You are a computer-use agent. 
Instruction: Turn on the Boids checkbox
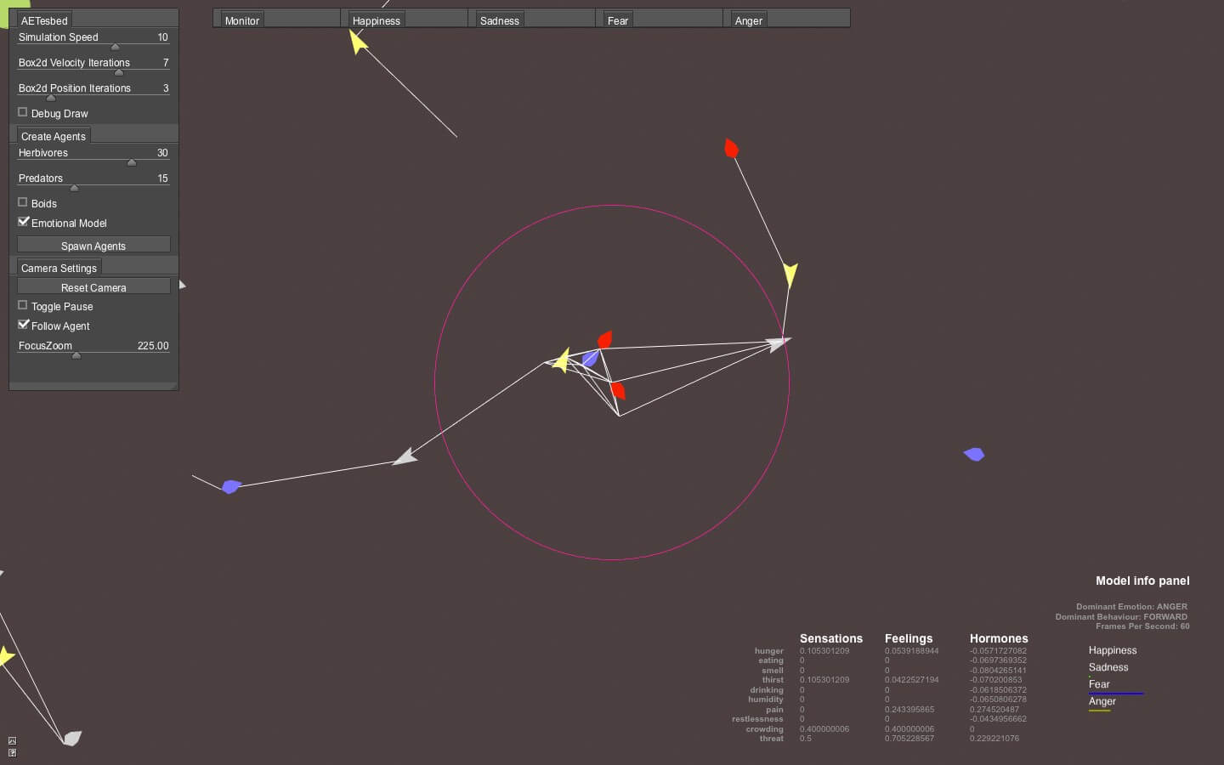tap(23, 202)
